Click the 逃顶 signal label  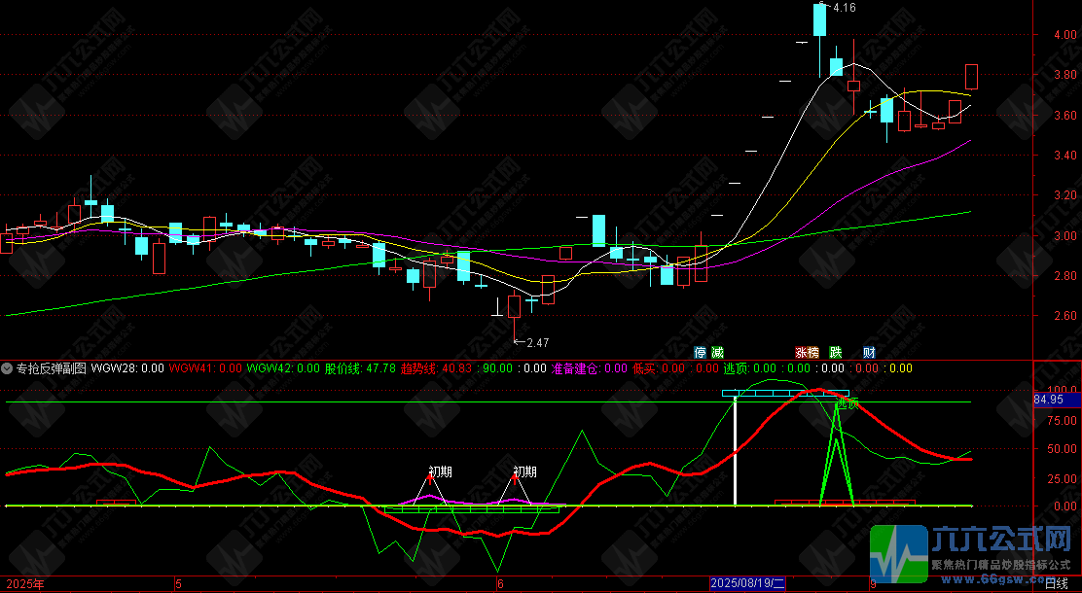pos(848,404)
